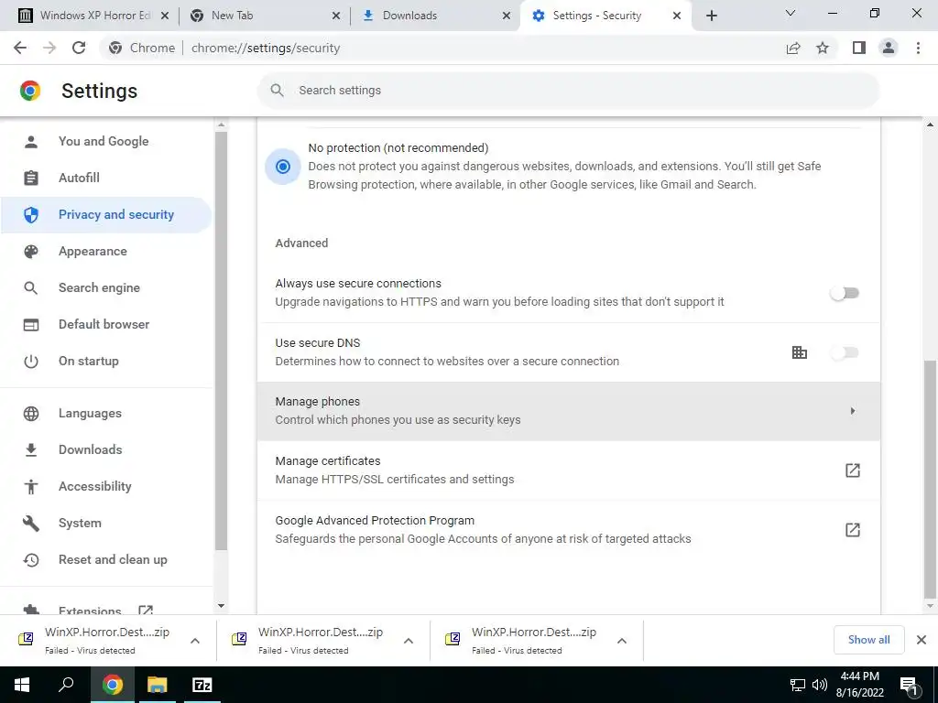The height and width of the screenshot is (703, 938).
Task: Open the tab search chevron
Action: coord(791,13)
